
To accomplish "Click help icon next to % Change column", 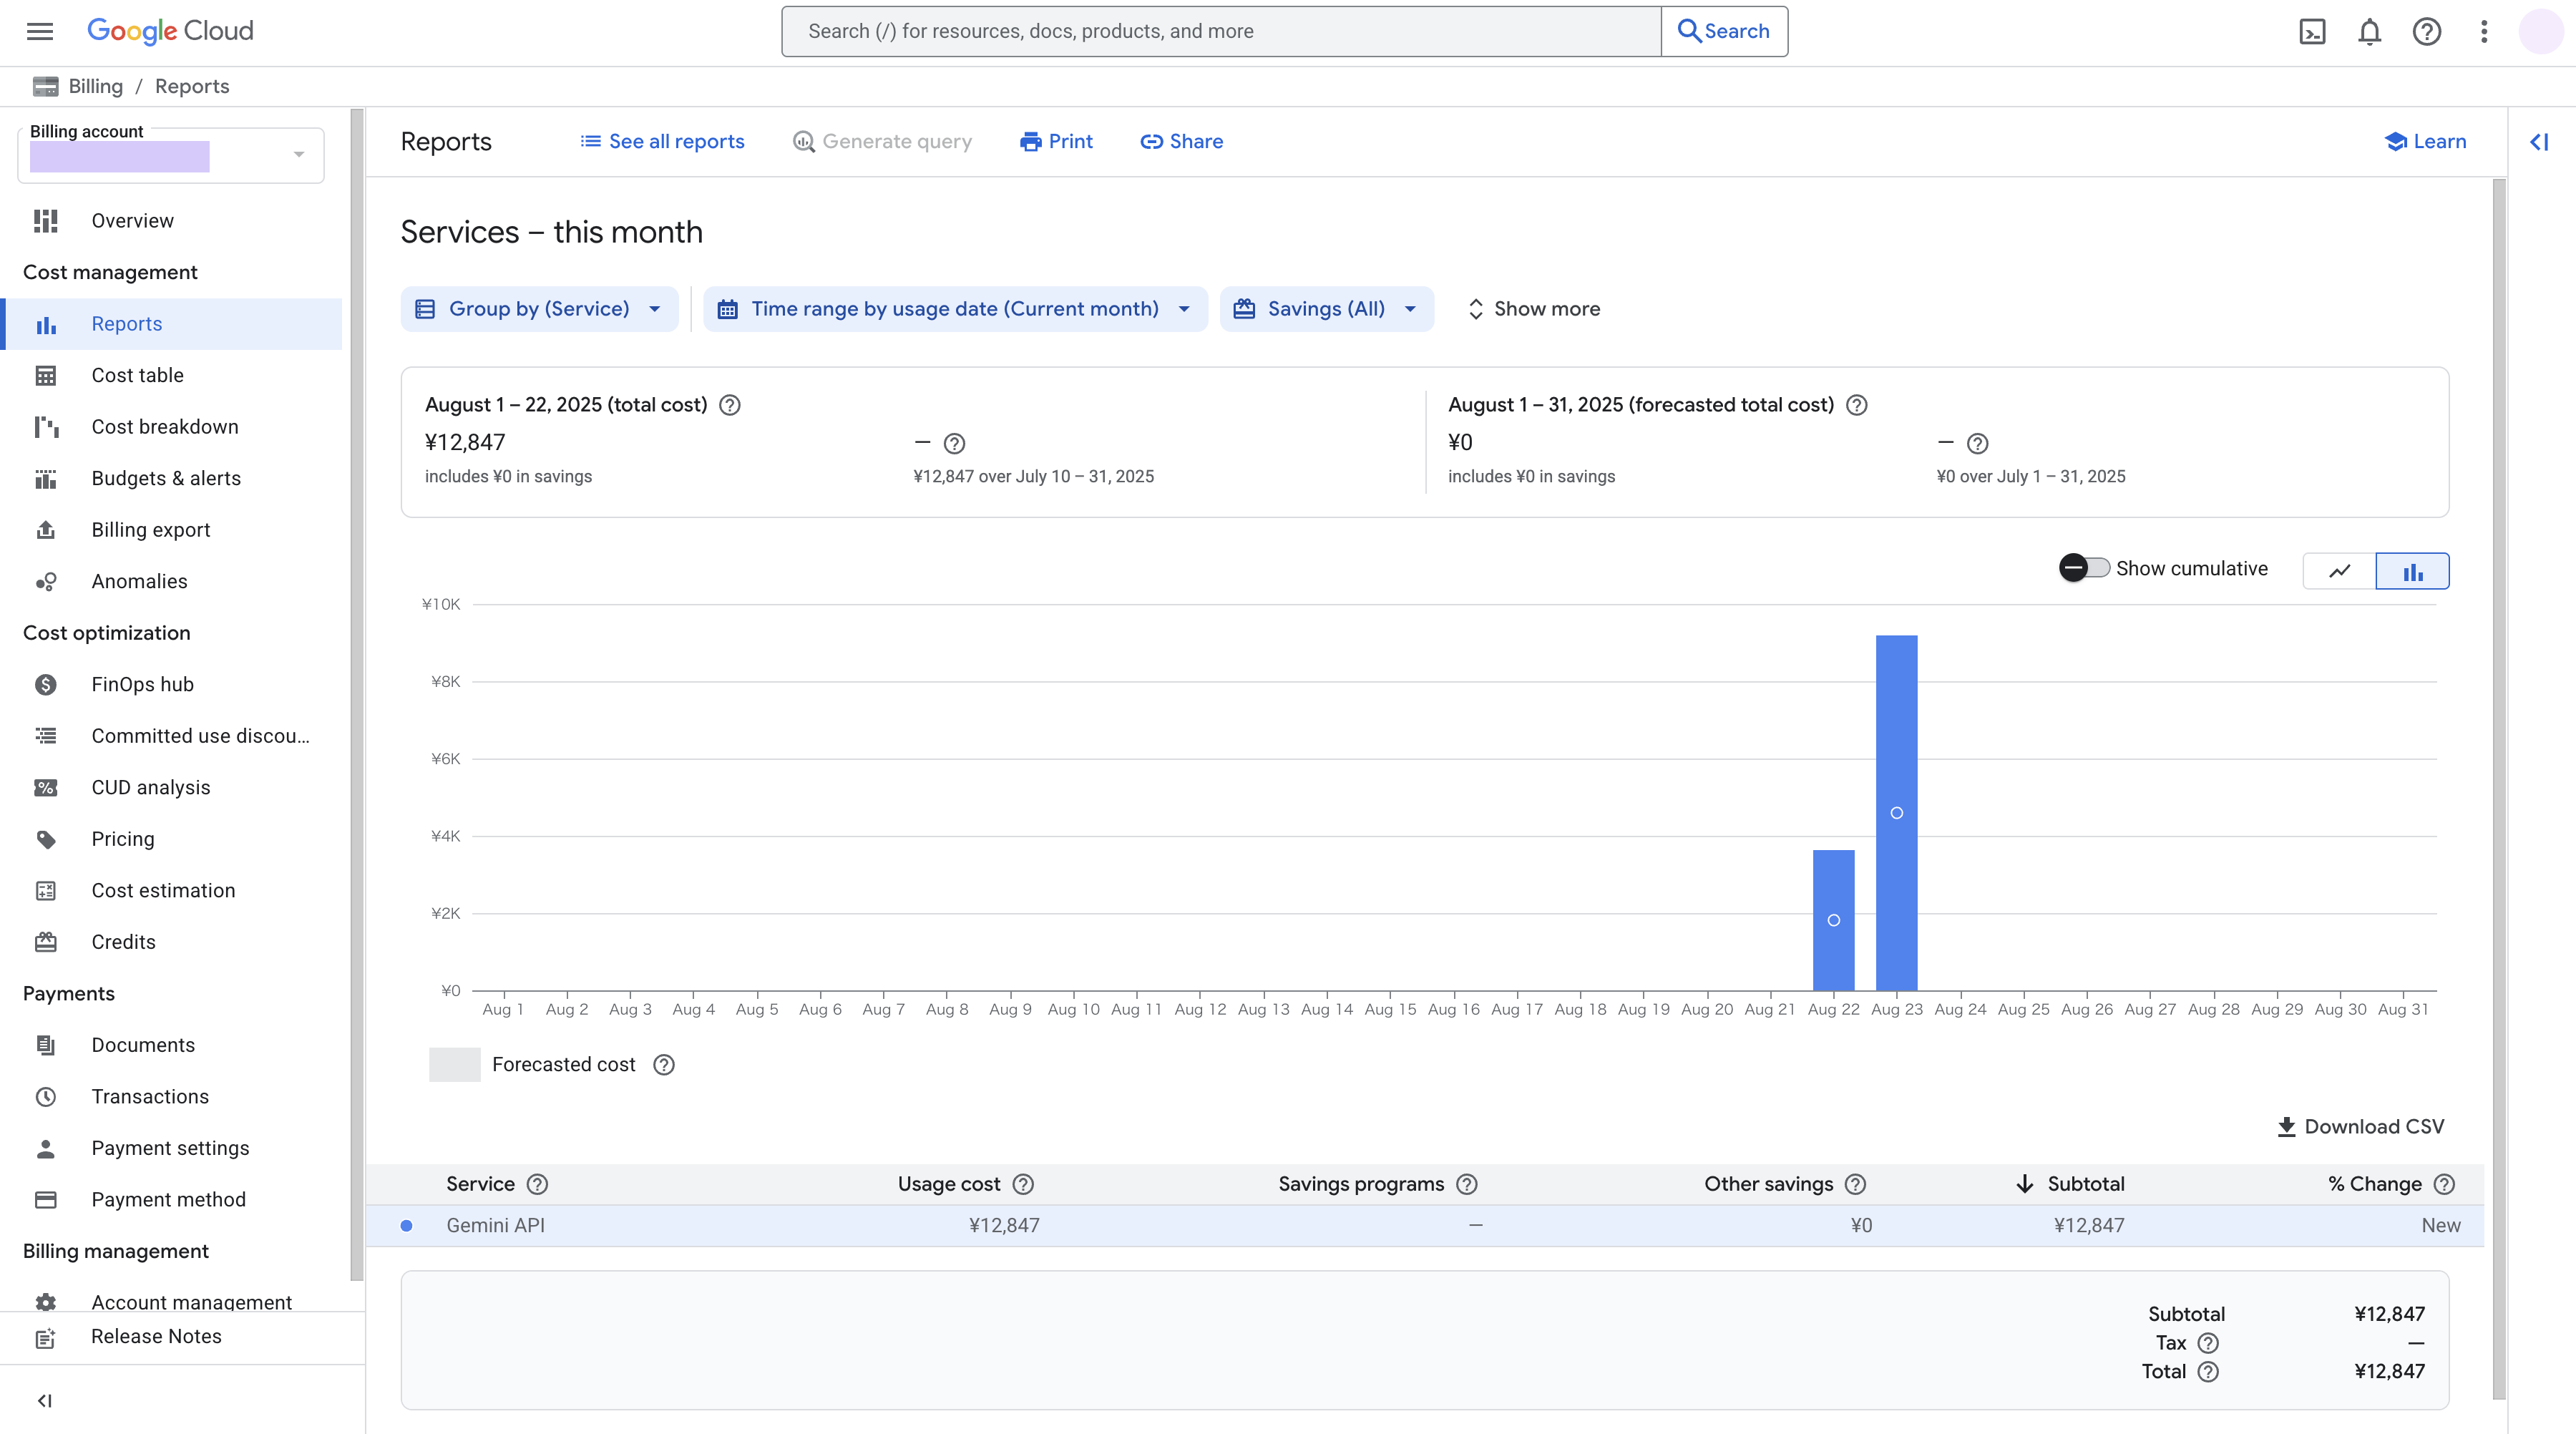I will click(2445, 1184).
